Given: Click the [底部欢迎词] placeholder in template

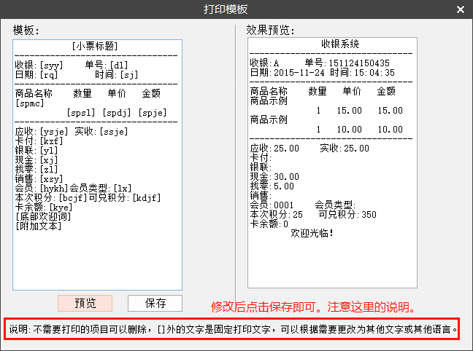Looking at the screenshot, I should (44, 216).
